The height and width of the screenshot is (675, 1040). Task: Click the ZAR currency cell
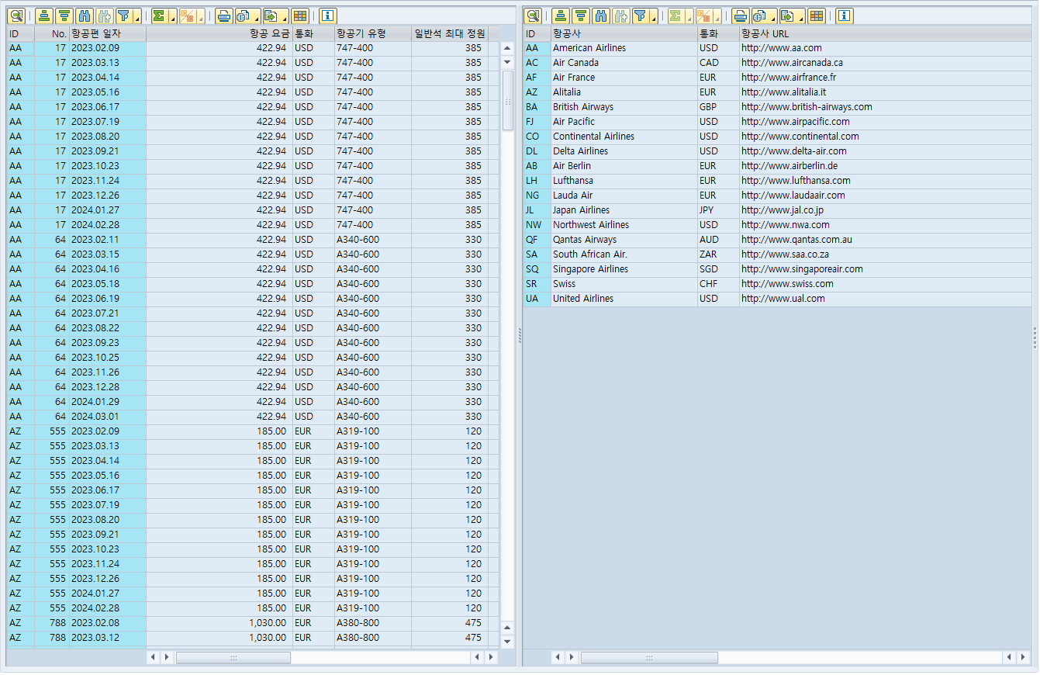(x=719, y=254)
